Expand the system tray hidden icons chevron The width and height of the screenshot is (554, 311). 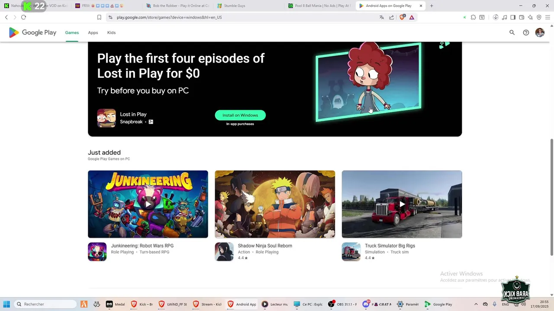(476, 304)
